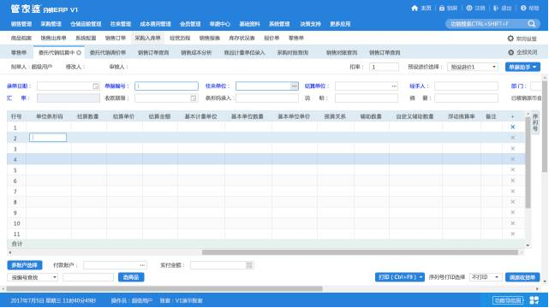Viewport: 549px width, 308px height.
Task: Open the 按编号查找 search-type dropdown
Action: pyautogui.click(x=33, y=277)
